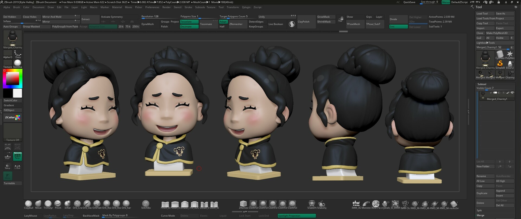This screenshot has width=521, height=219.
Task: Select the ClayBuildup brush
Action: tap(28, 205)
